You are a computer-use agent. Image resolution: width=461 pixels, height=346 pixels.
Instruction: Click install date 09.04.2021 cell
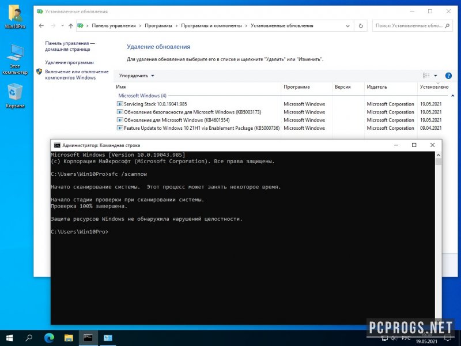pyautogui.click(x=430, y=128)
